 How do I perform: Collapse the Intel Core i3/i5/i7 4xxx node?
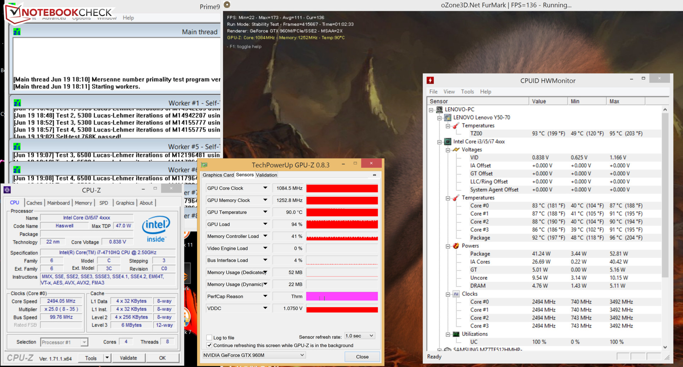click(x=440, y=142)
